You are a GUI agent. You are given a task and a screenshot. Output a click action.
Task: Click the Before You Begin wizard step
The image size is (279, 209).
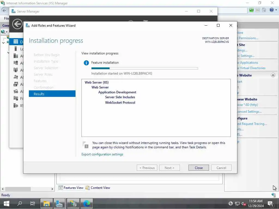[47, 55]
